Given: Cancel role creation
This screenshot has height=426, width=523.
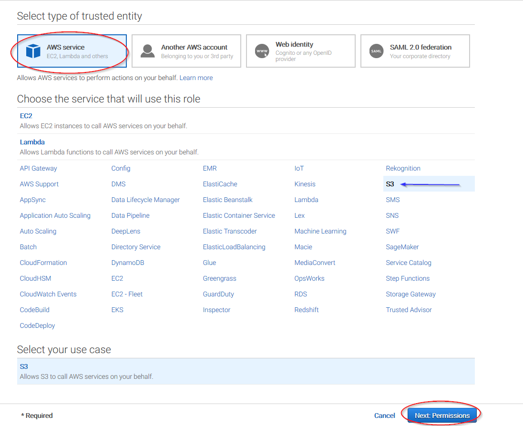Looking at the screenshot, I should (385, 416).
